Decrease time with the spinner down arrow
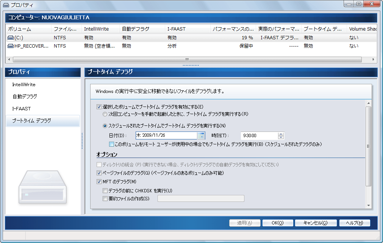This screenshot has height=243, width=383. click(281, 138)
